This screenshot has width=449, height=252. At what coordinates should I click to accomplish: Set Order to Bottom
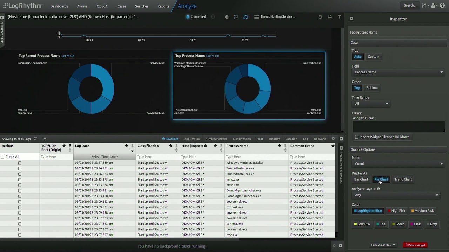372,88
